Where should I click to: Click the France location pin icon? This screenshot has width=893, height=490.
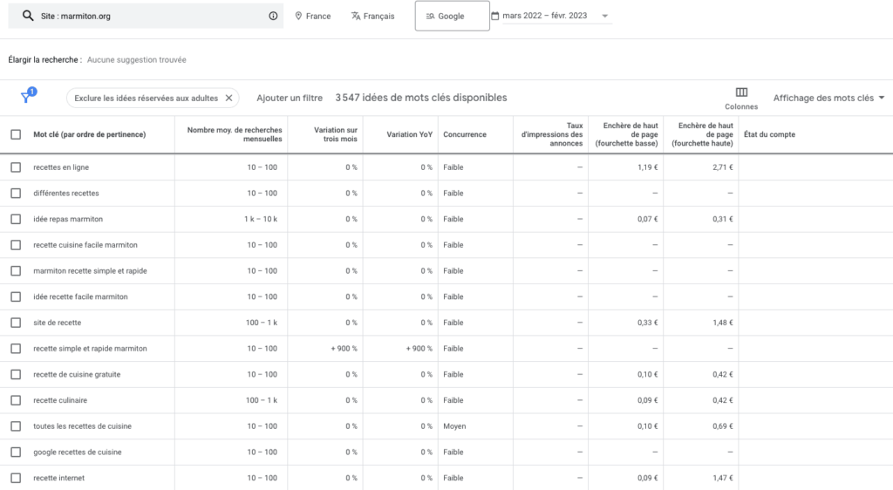[x=298, y=16]
